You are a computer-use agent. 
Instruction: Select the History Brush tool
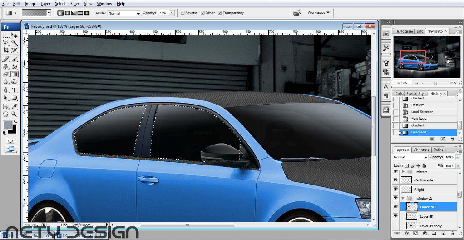coord(14,67)
